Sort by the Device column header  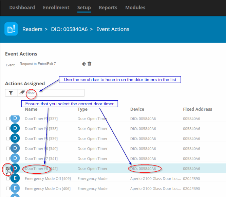pyautogui.click(x=137, y=109)
